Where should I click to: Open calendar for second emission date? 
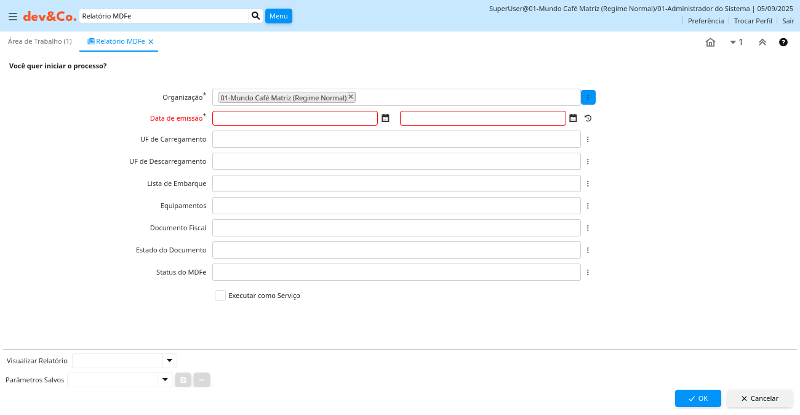click(x=573, y=118)
